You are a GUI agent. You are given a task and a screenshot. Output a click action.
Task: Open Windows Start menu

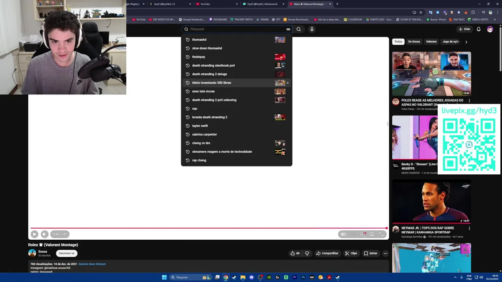(x=164, y=277)
